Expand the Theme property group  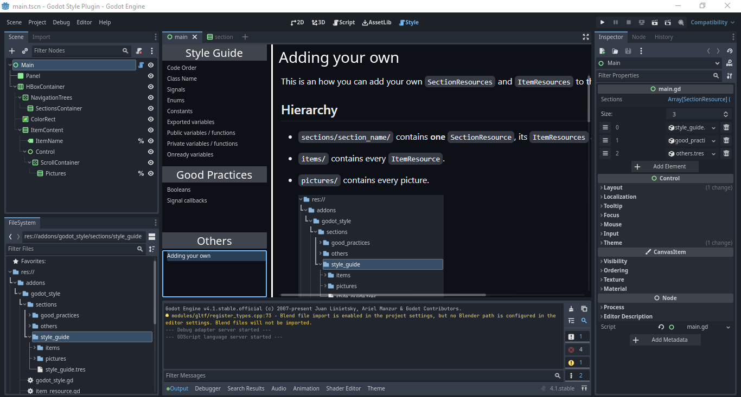(613, 243)
